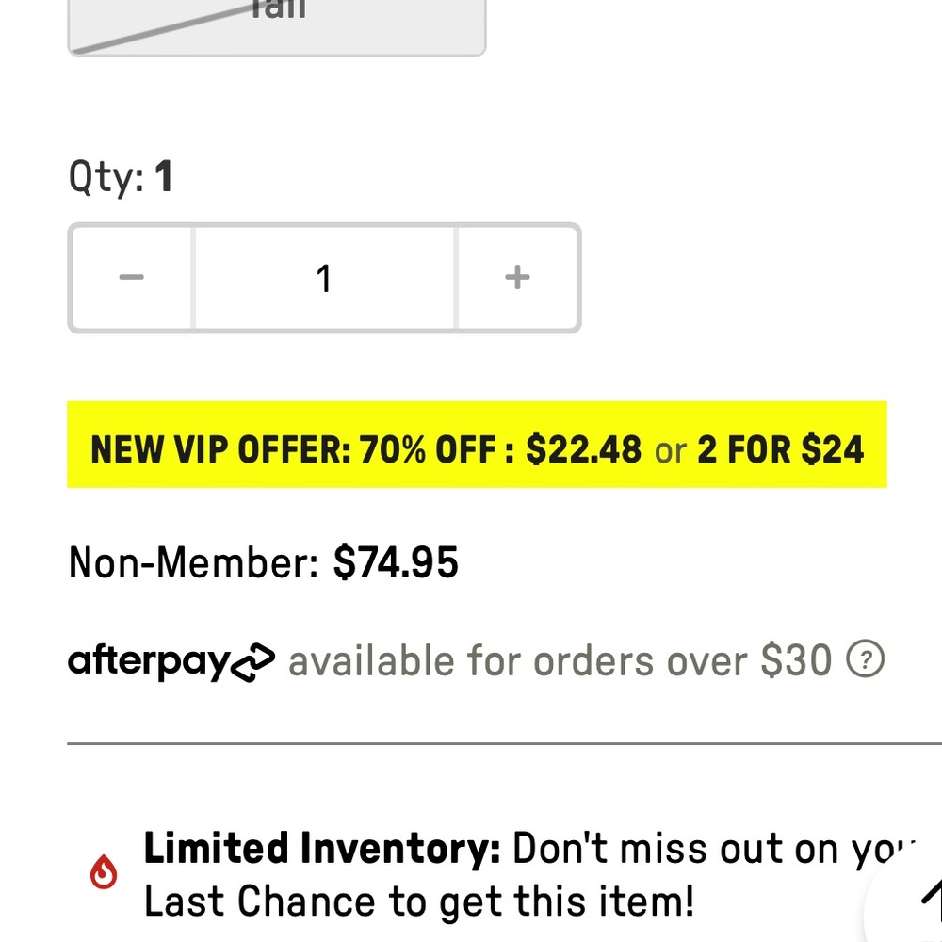Image resolution: width=942 pixels, height=942 pixels.
Task: Click the $22.48 VIP price
Action: (x=584, y=449)
